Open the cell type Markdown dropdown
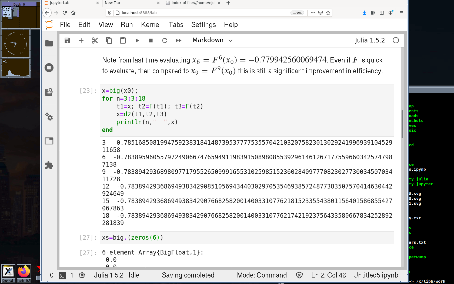This screenshot has height=284, width=454. tap(212, 40)
